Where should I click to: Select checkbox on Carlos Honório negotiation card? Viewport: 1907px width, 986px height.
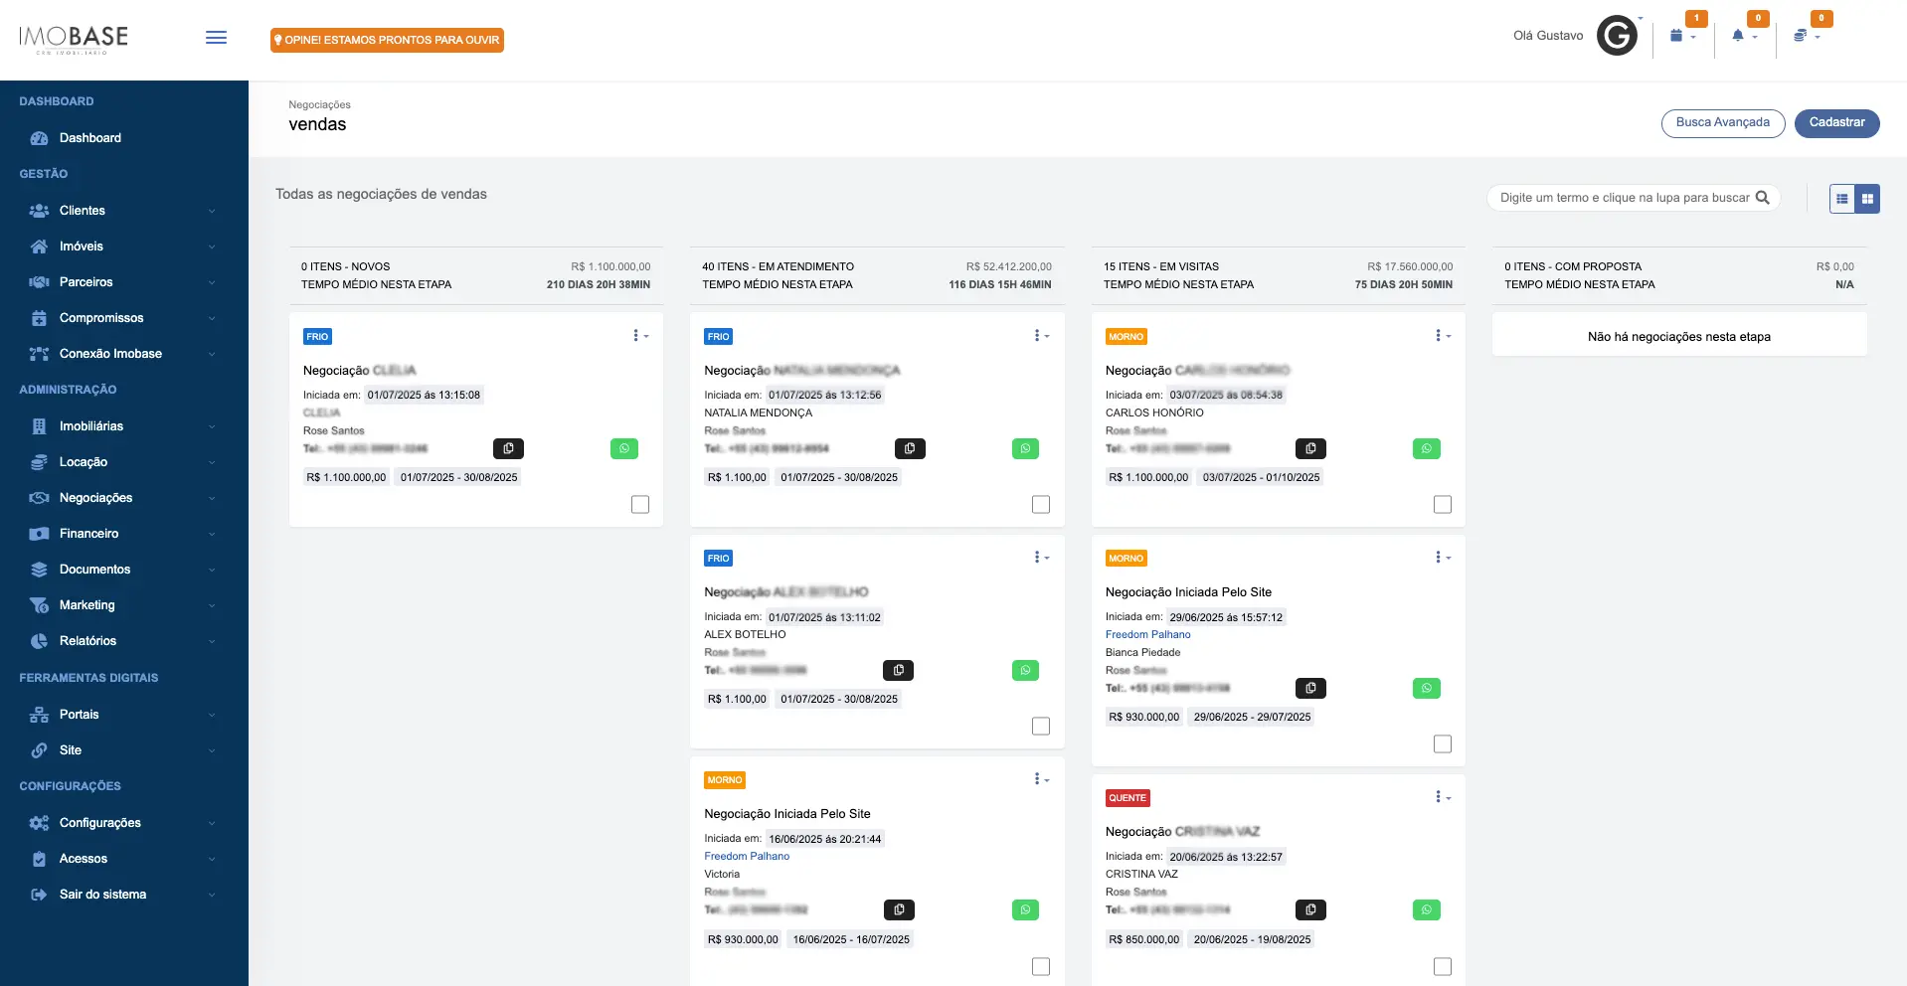click(1442, 505)
